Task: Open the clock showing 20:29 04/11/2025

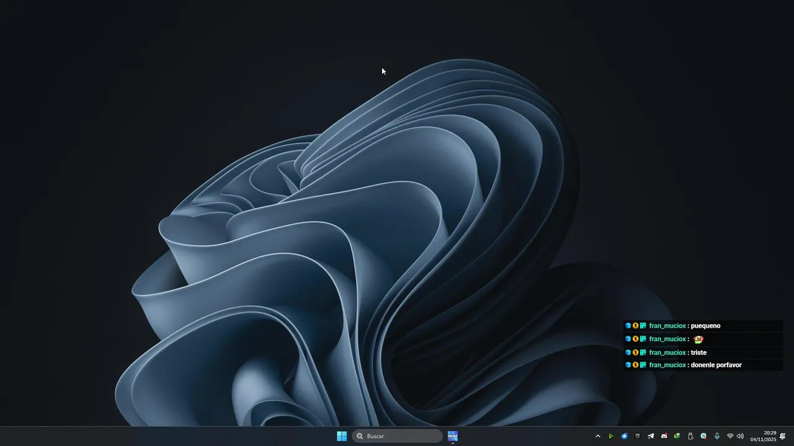Action: pos(764,436)
